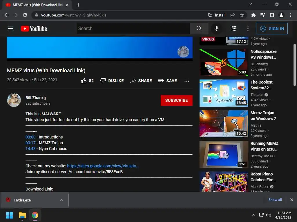This screenshot has height=222, width=297.
Task: Go back with the browser back arrow
Action: click(6, 15)
